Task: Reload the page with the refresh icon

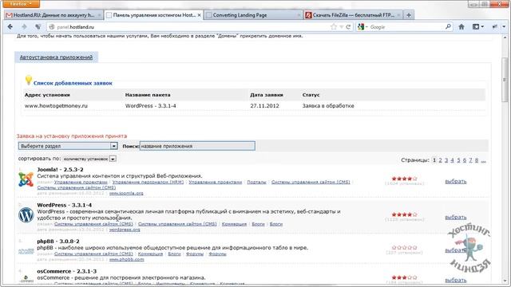Action: click(x=348, y=27)
